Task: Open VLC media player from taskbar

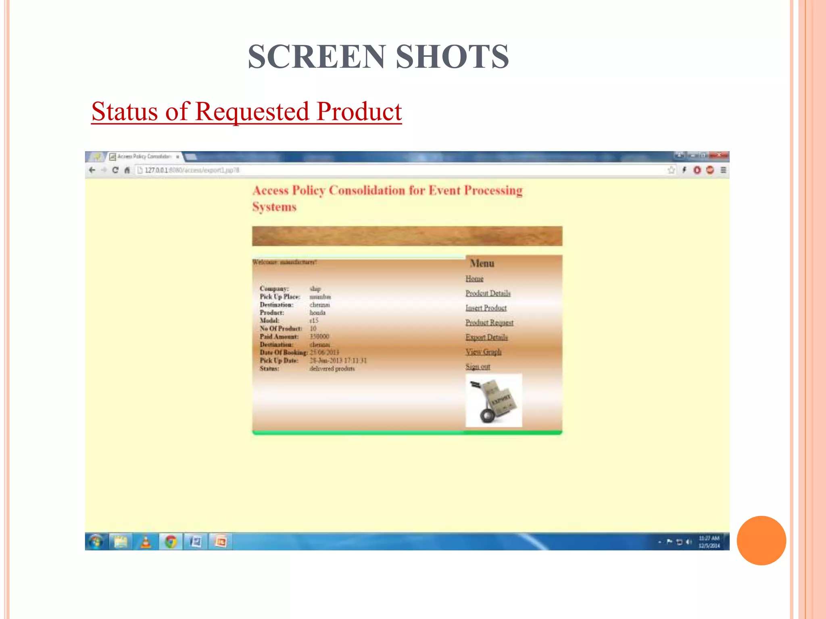Action: [146, 542]
